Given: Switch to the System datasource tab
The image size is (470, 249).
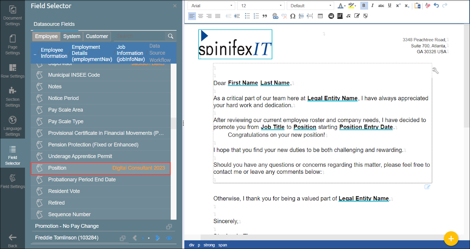Looking at the screenshot, I should [x=72, y=36].
